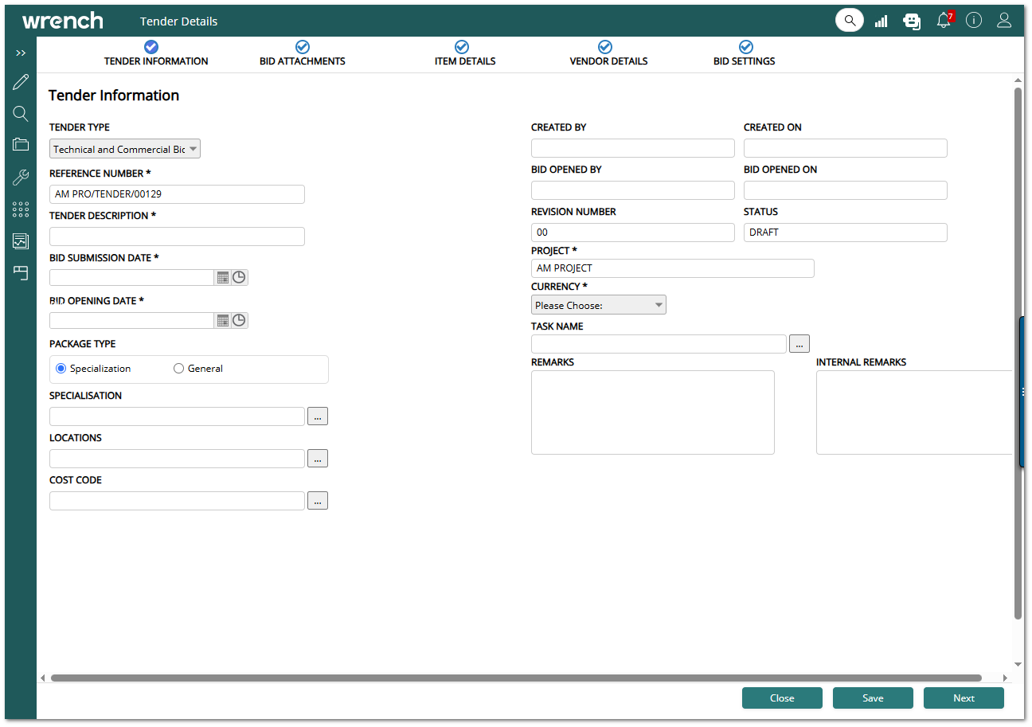
Task: Open the user profile icon
Action: click(1004, 21)
